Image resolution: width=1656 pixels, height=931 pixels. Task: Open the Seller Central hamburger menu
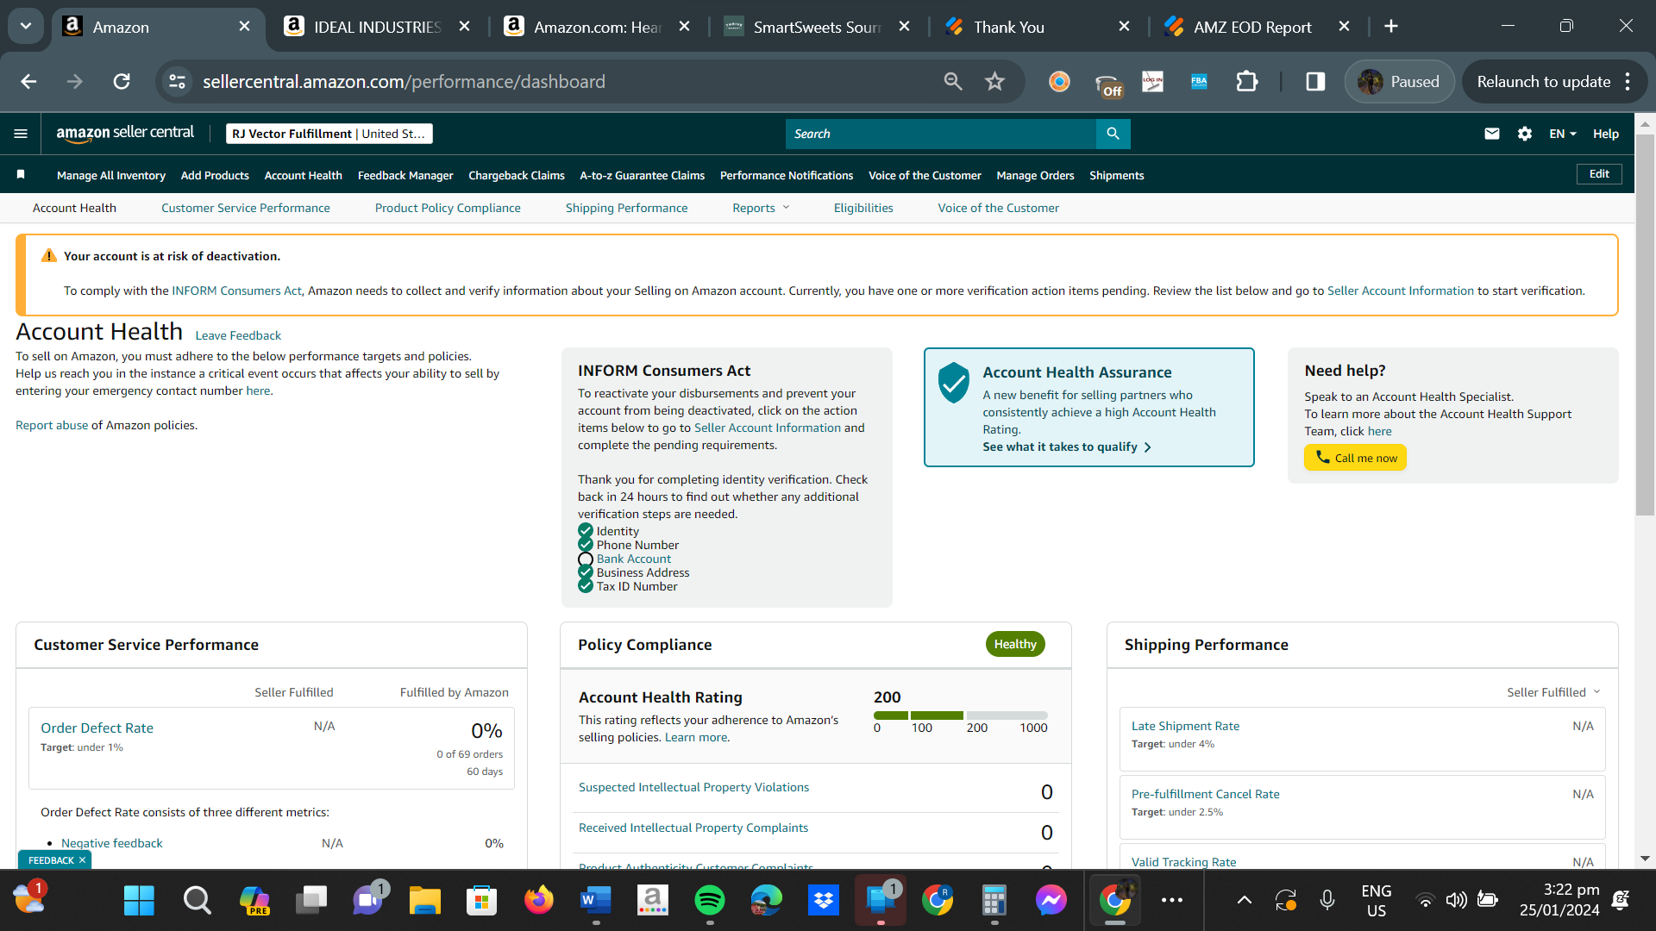click(21, 134)
